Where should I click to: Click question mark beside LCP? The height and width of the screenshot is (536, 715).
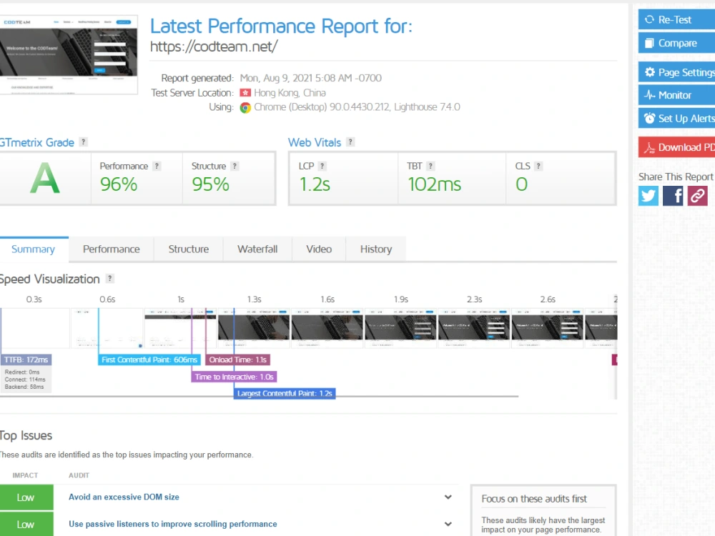(x=322, y=166)
